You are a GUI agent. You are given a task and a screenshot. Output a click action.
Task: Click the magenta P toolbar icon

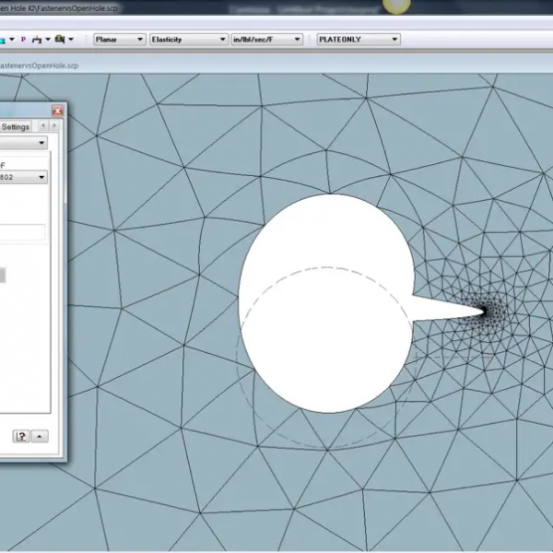[23, 40]
